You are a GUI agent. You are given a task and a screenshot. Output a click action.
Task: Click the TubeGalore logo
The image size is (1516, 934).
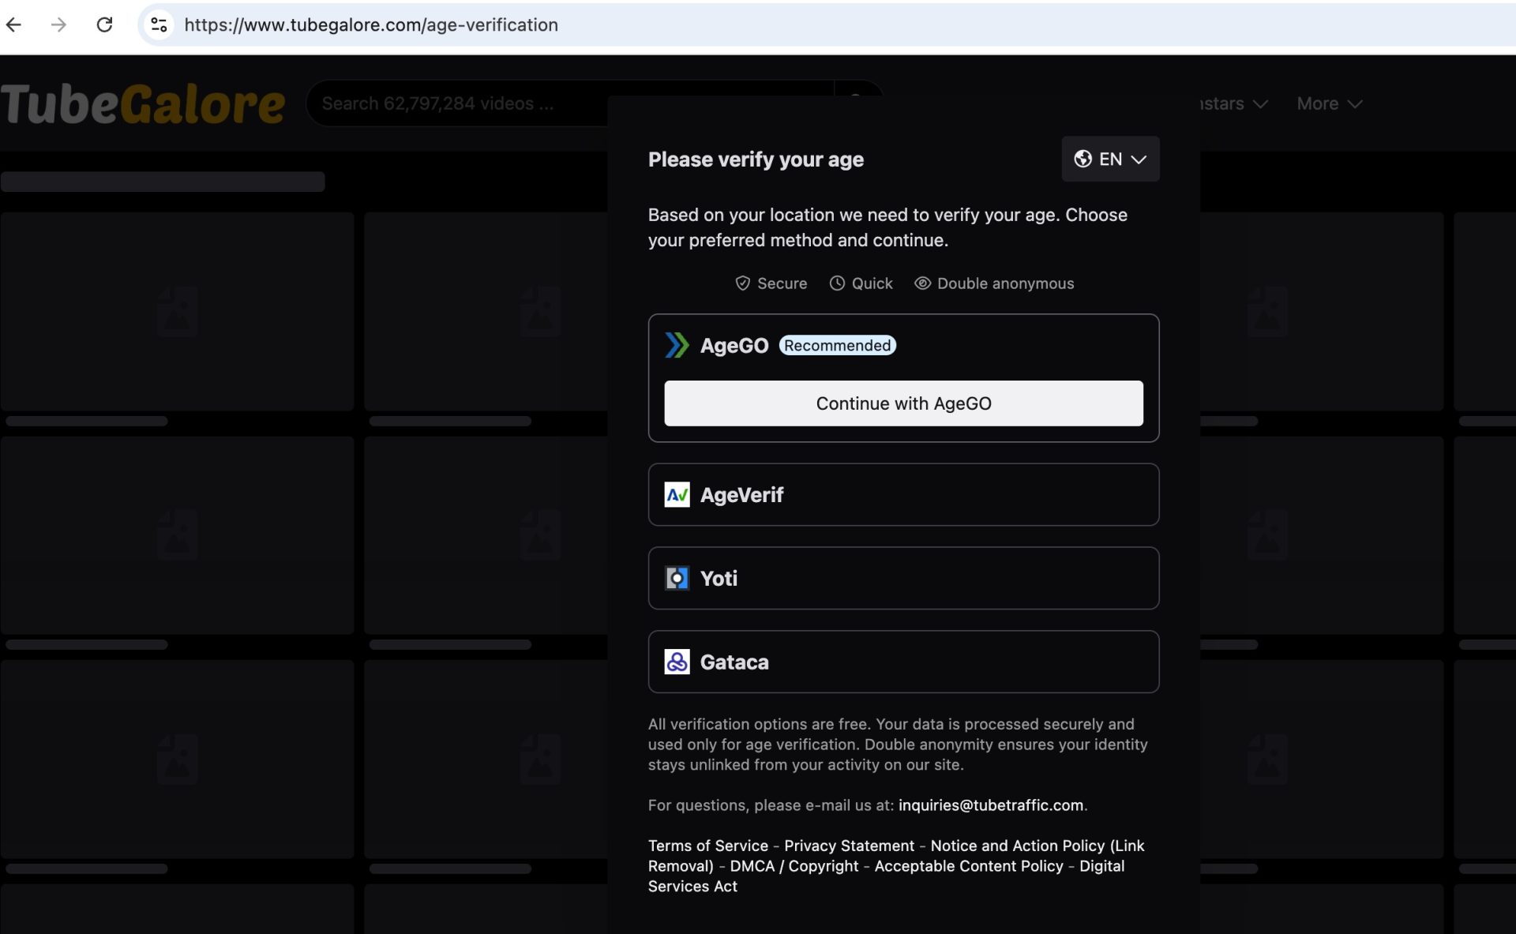point(143,103)
